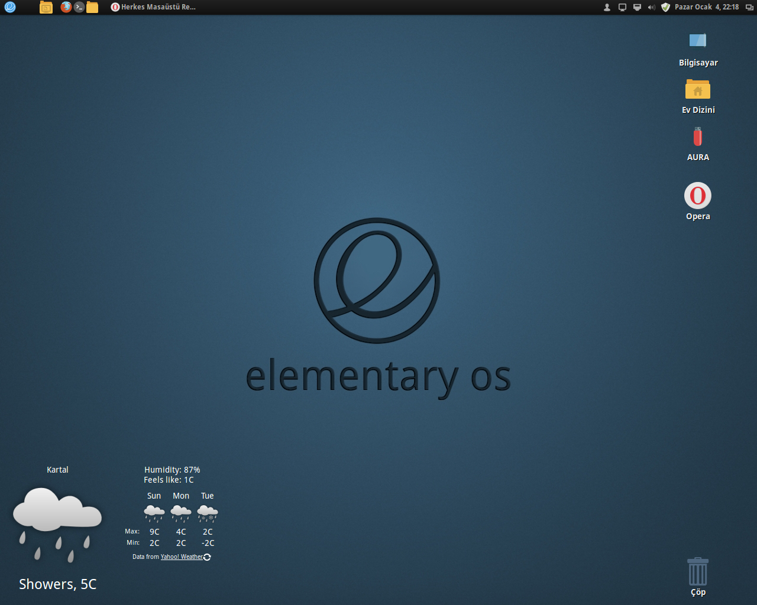Open the Pazar Ocak 4, 22:18 clock
This screenshot has width=757, height=605.
click(707, 7)
